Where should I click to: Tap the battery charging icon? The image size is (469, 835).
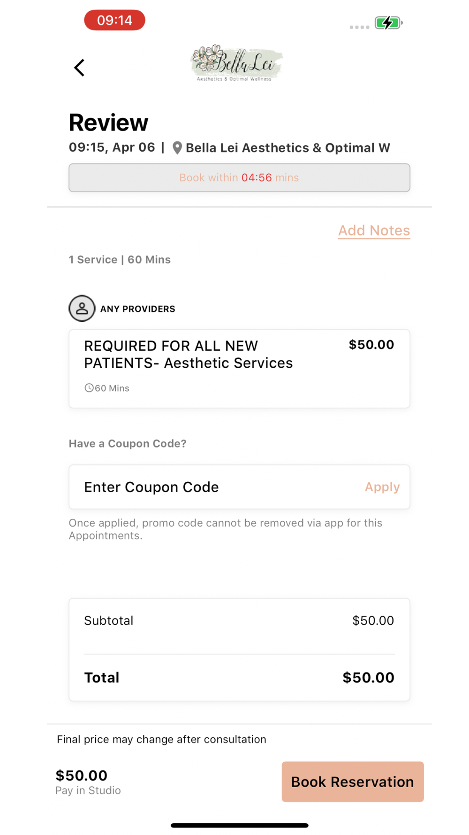coord(388,23)
